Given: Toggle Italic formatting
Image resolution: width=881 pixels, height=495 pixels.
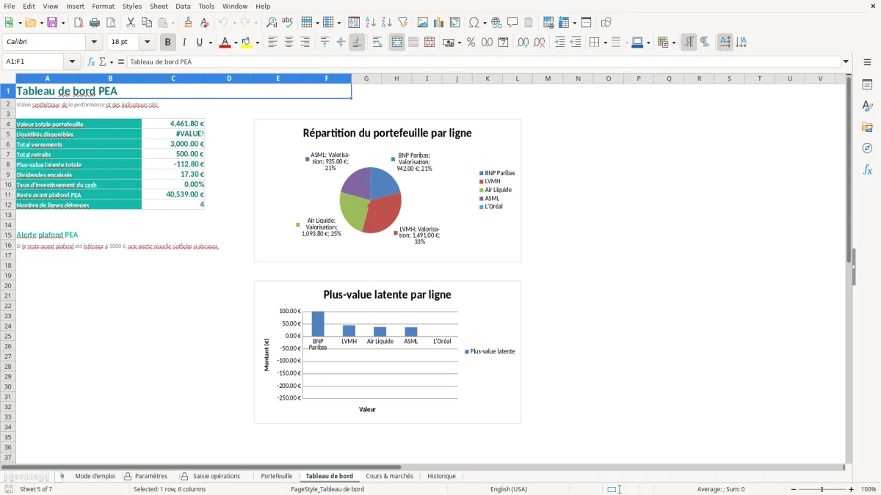Looking at the screenshot, I should point(184,43).
